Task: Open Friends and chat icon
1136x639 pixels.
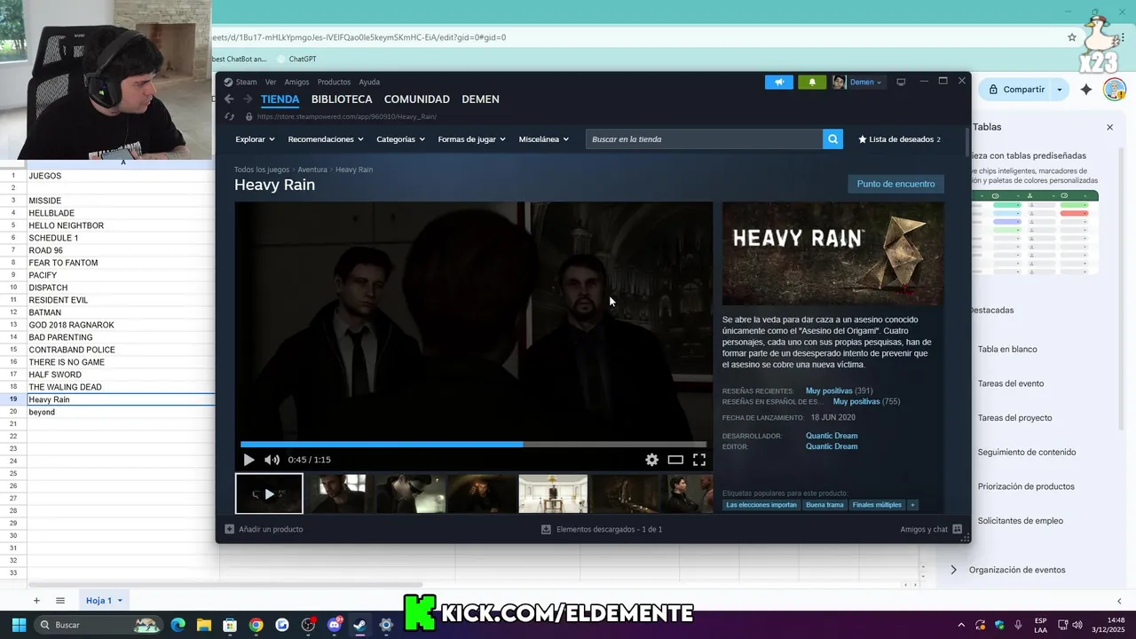Action: coord(958,529)
